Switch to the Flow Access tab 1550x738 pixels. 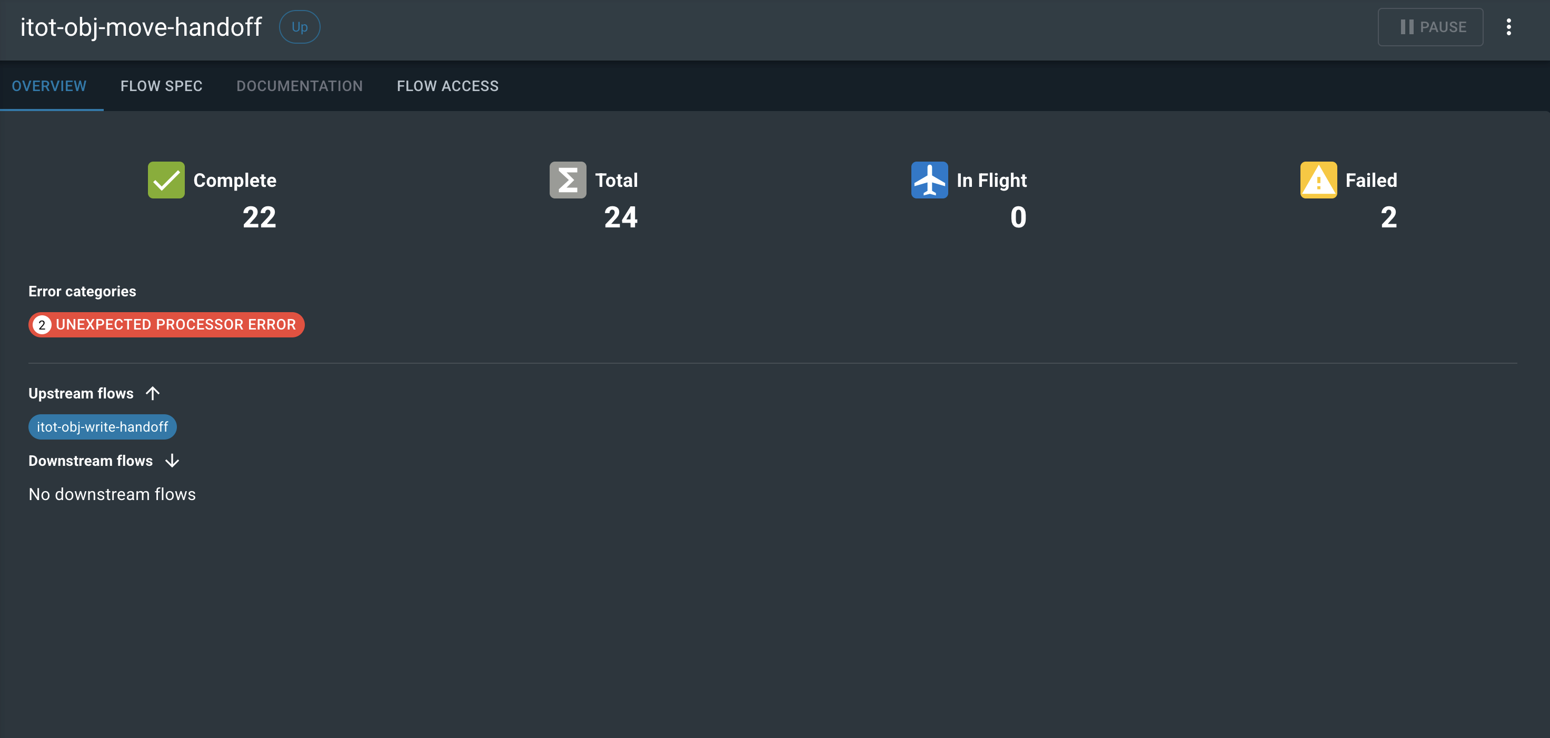pyautogui.click(x=447, y=86)
